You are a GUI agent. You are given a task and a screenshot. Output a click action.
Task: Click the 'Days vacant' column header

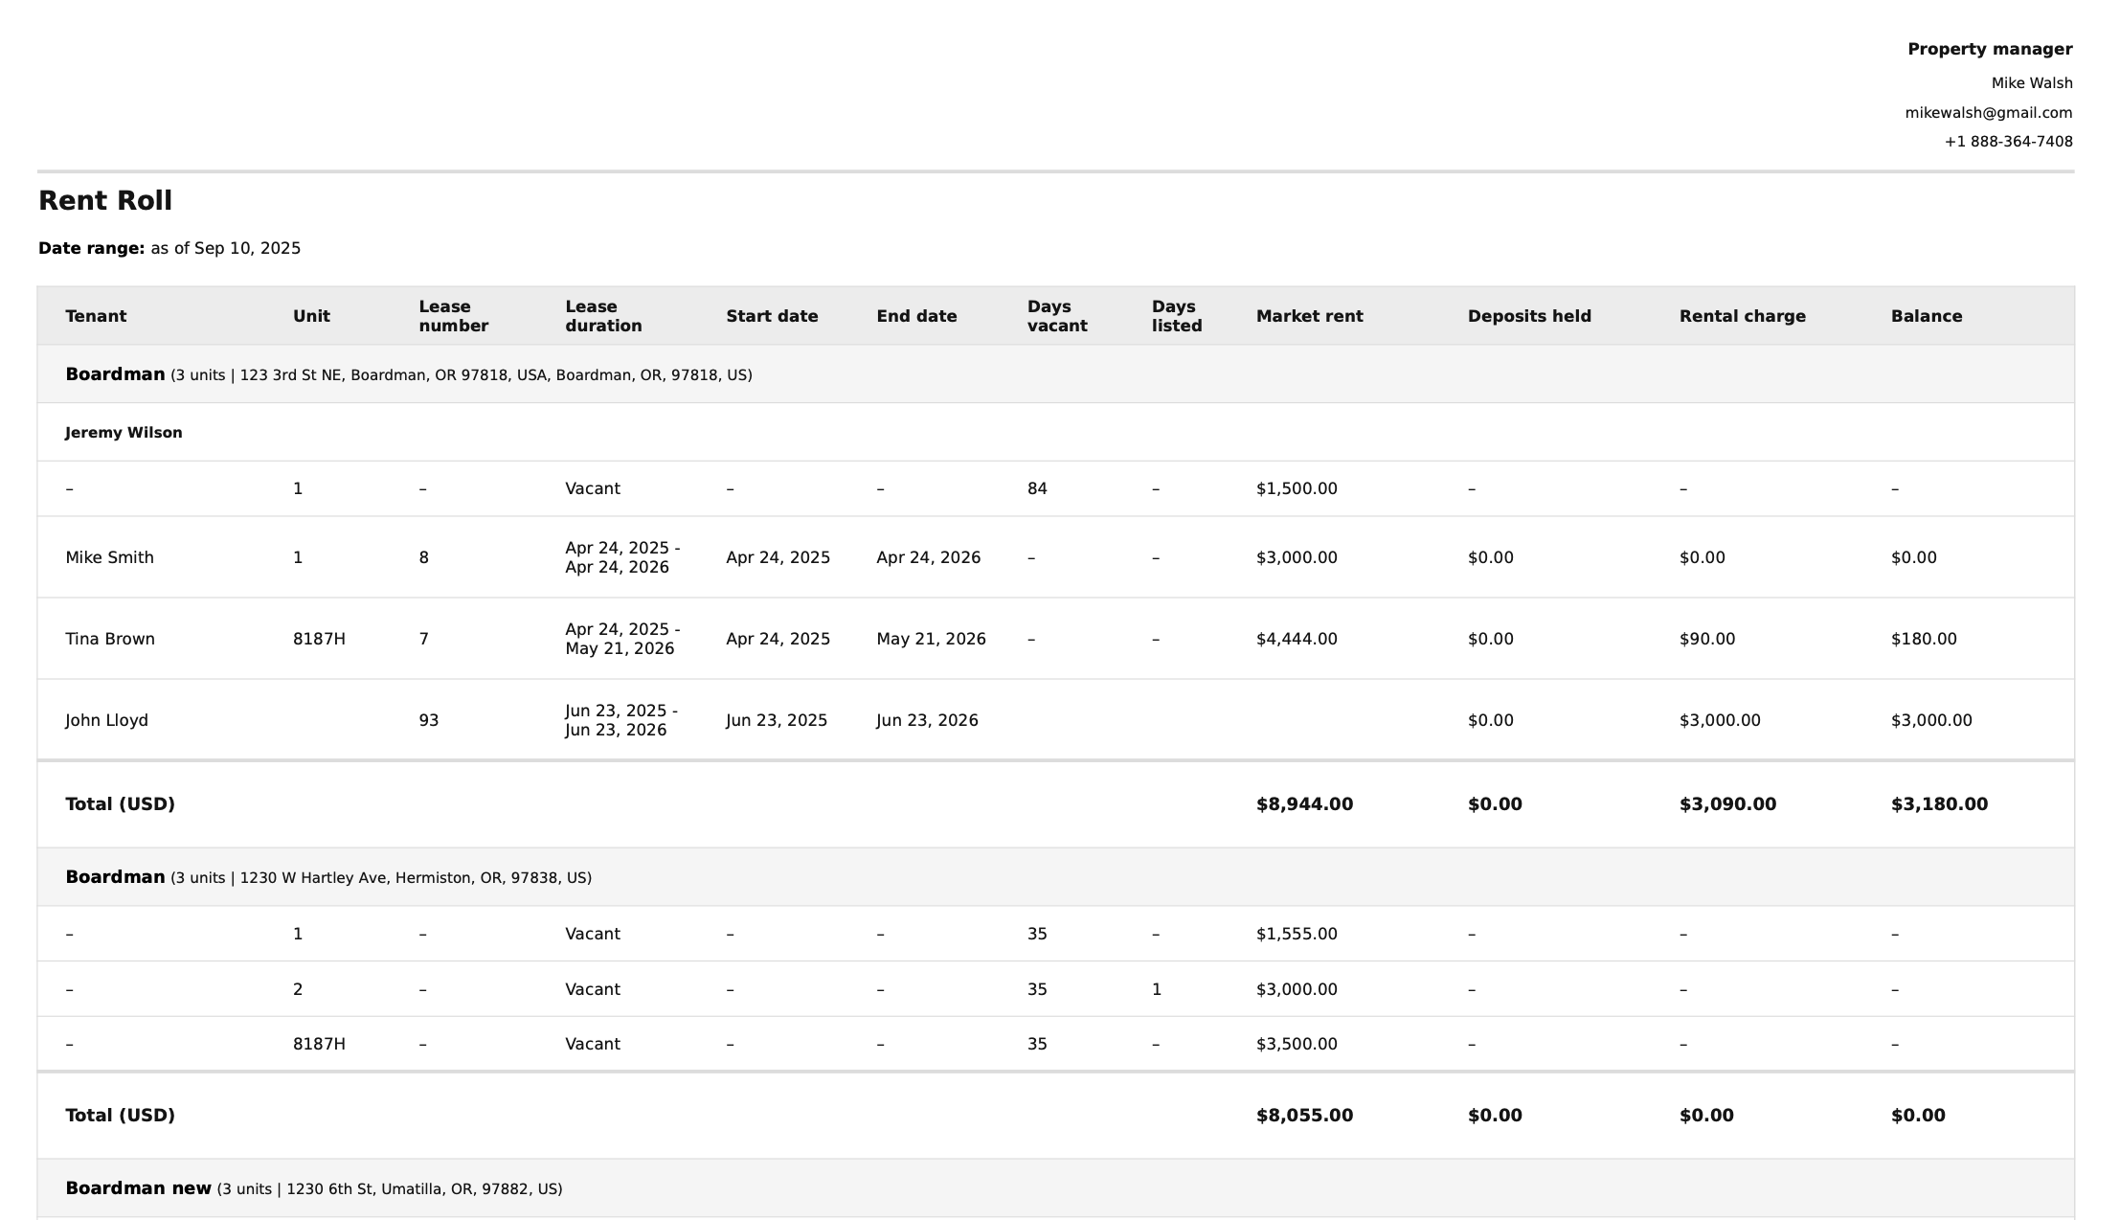1057,316
